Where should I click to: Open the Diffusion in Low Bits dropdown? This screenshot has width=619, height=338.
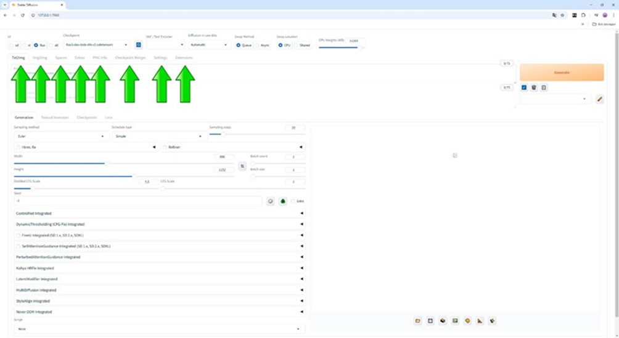click(x=209, y=45)
